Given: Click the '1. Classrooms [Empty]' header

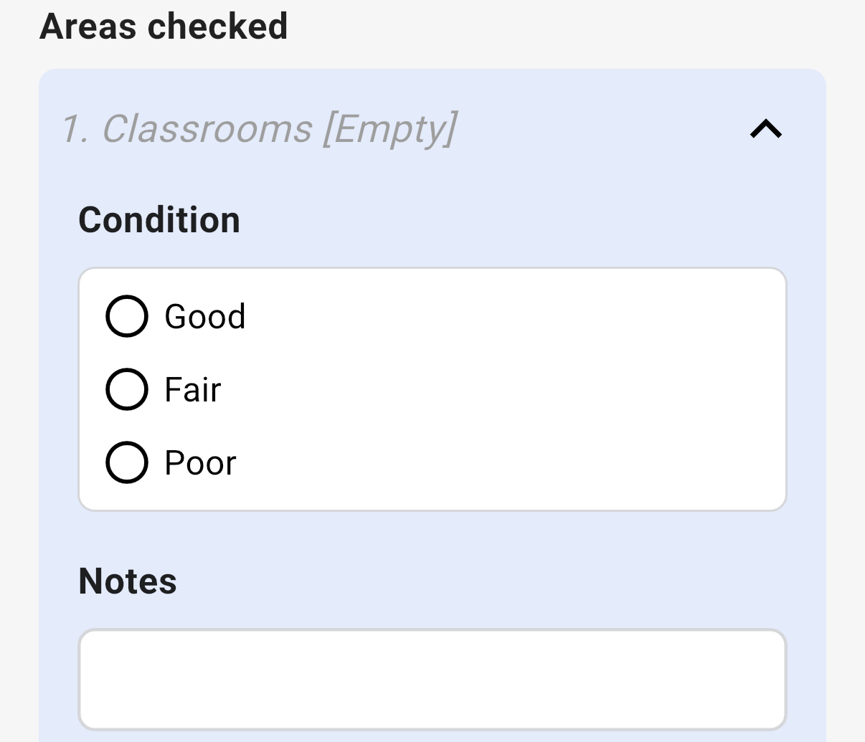Looking at the screenshot, I should pos(260,129).
